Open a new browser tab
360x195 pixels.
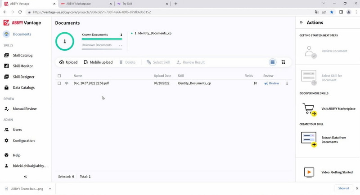[x=175, y=4]
